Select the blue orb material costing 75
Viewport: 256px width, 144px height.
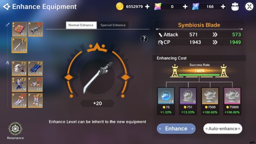pyautogui.click(x=166, y=96)
